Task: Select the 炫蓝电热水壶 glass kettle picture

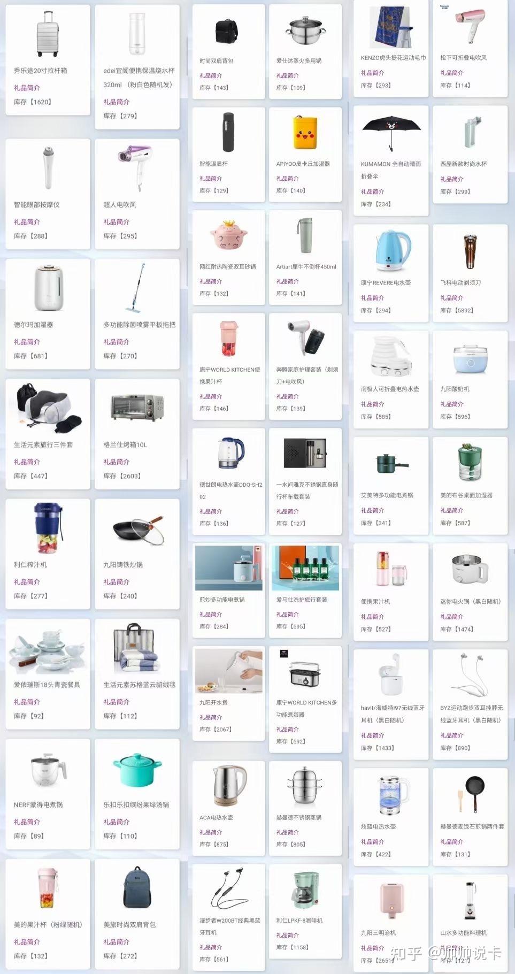Action: tap(393, 795)
